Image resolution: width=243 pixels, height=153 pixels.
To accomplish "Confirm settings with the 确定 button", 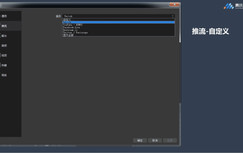I will click(140, 140).
